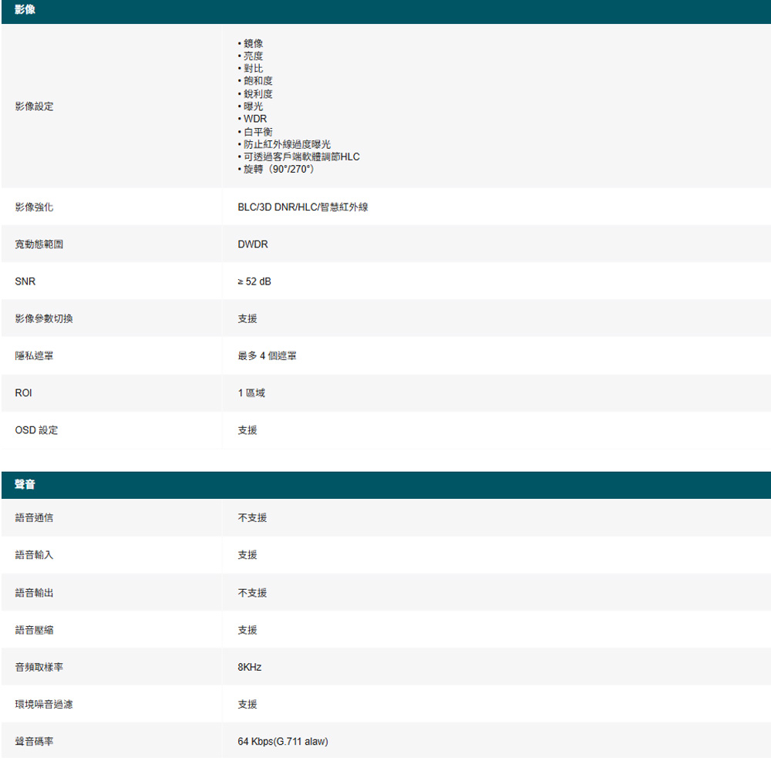771x771 pixels.
Task: Click the 語音通信 row label
Action: tap(34, 517)
